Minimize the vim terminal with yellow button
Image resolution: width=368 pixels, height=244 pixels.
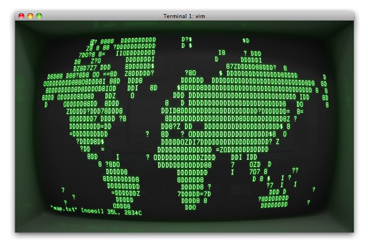point(30,16)
